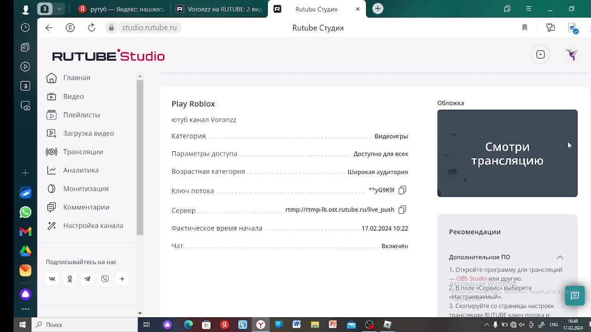Open the support chat widget
The width and height of the screenshot is (591, 332).
575,296
